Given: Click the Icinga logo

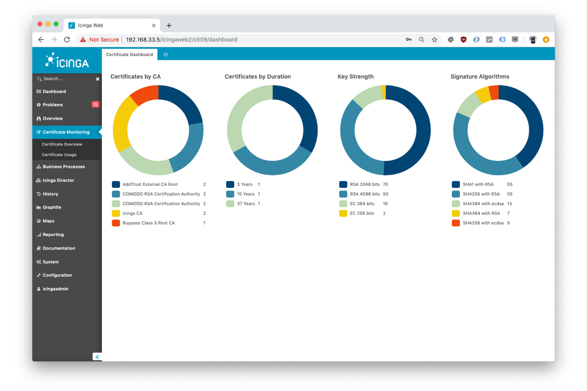Looking at the screenshot, I should 67,60.
